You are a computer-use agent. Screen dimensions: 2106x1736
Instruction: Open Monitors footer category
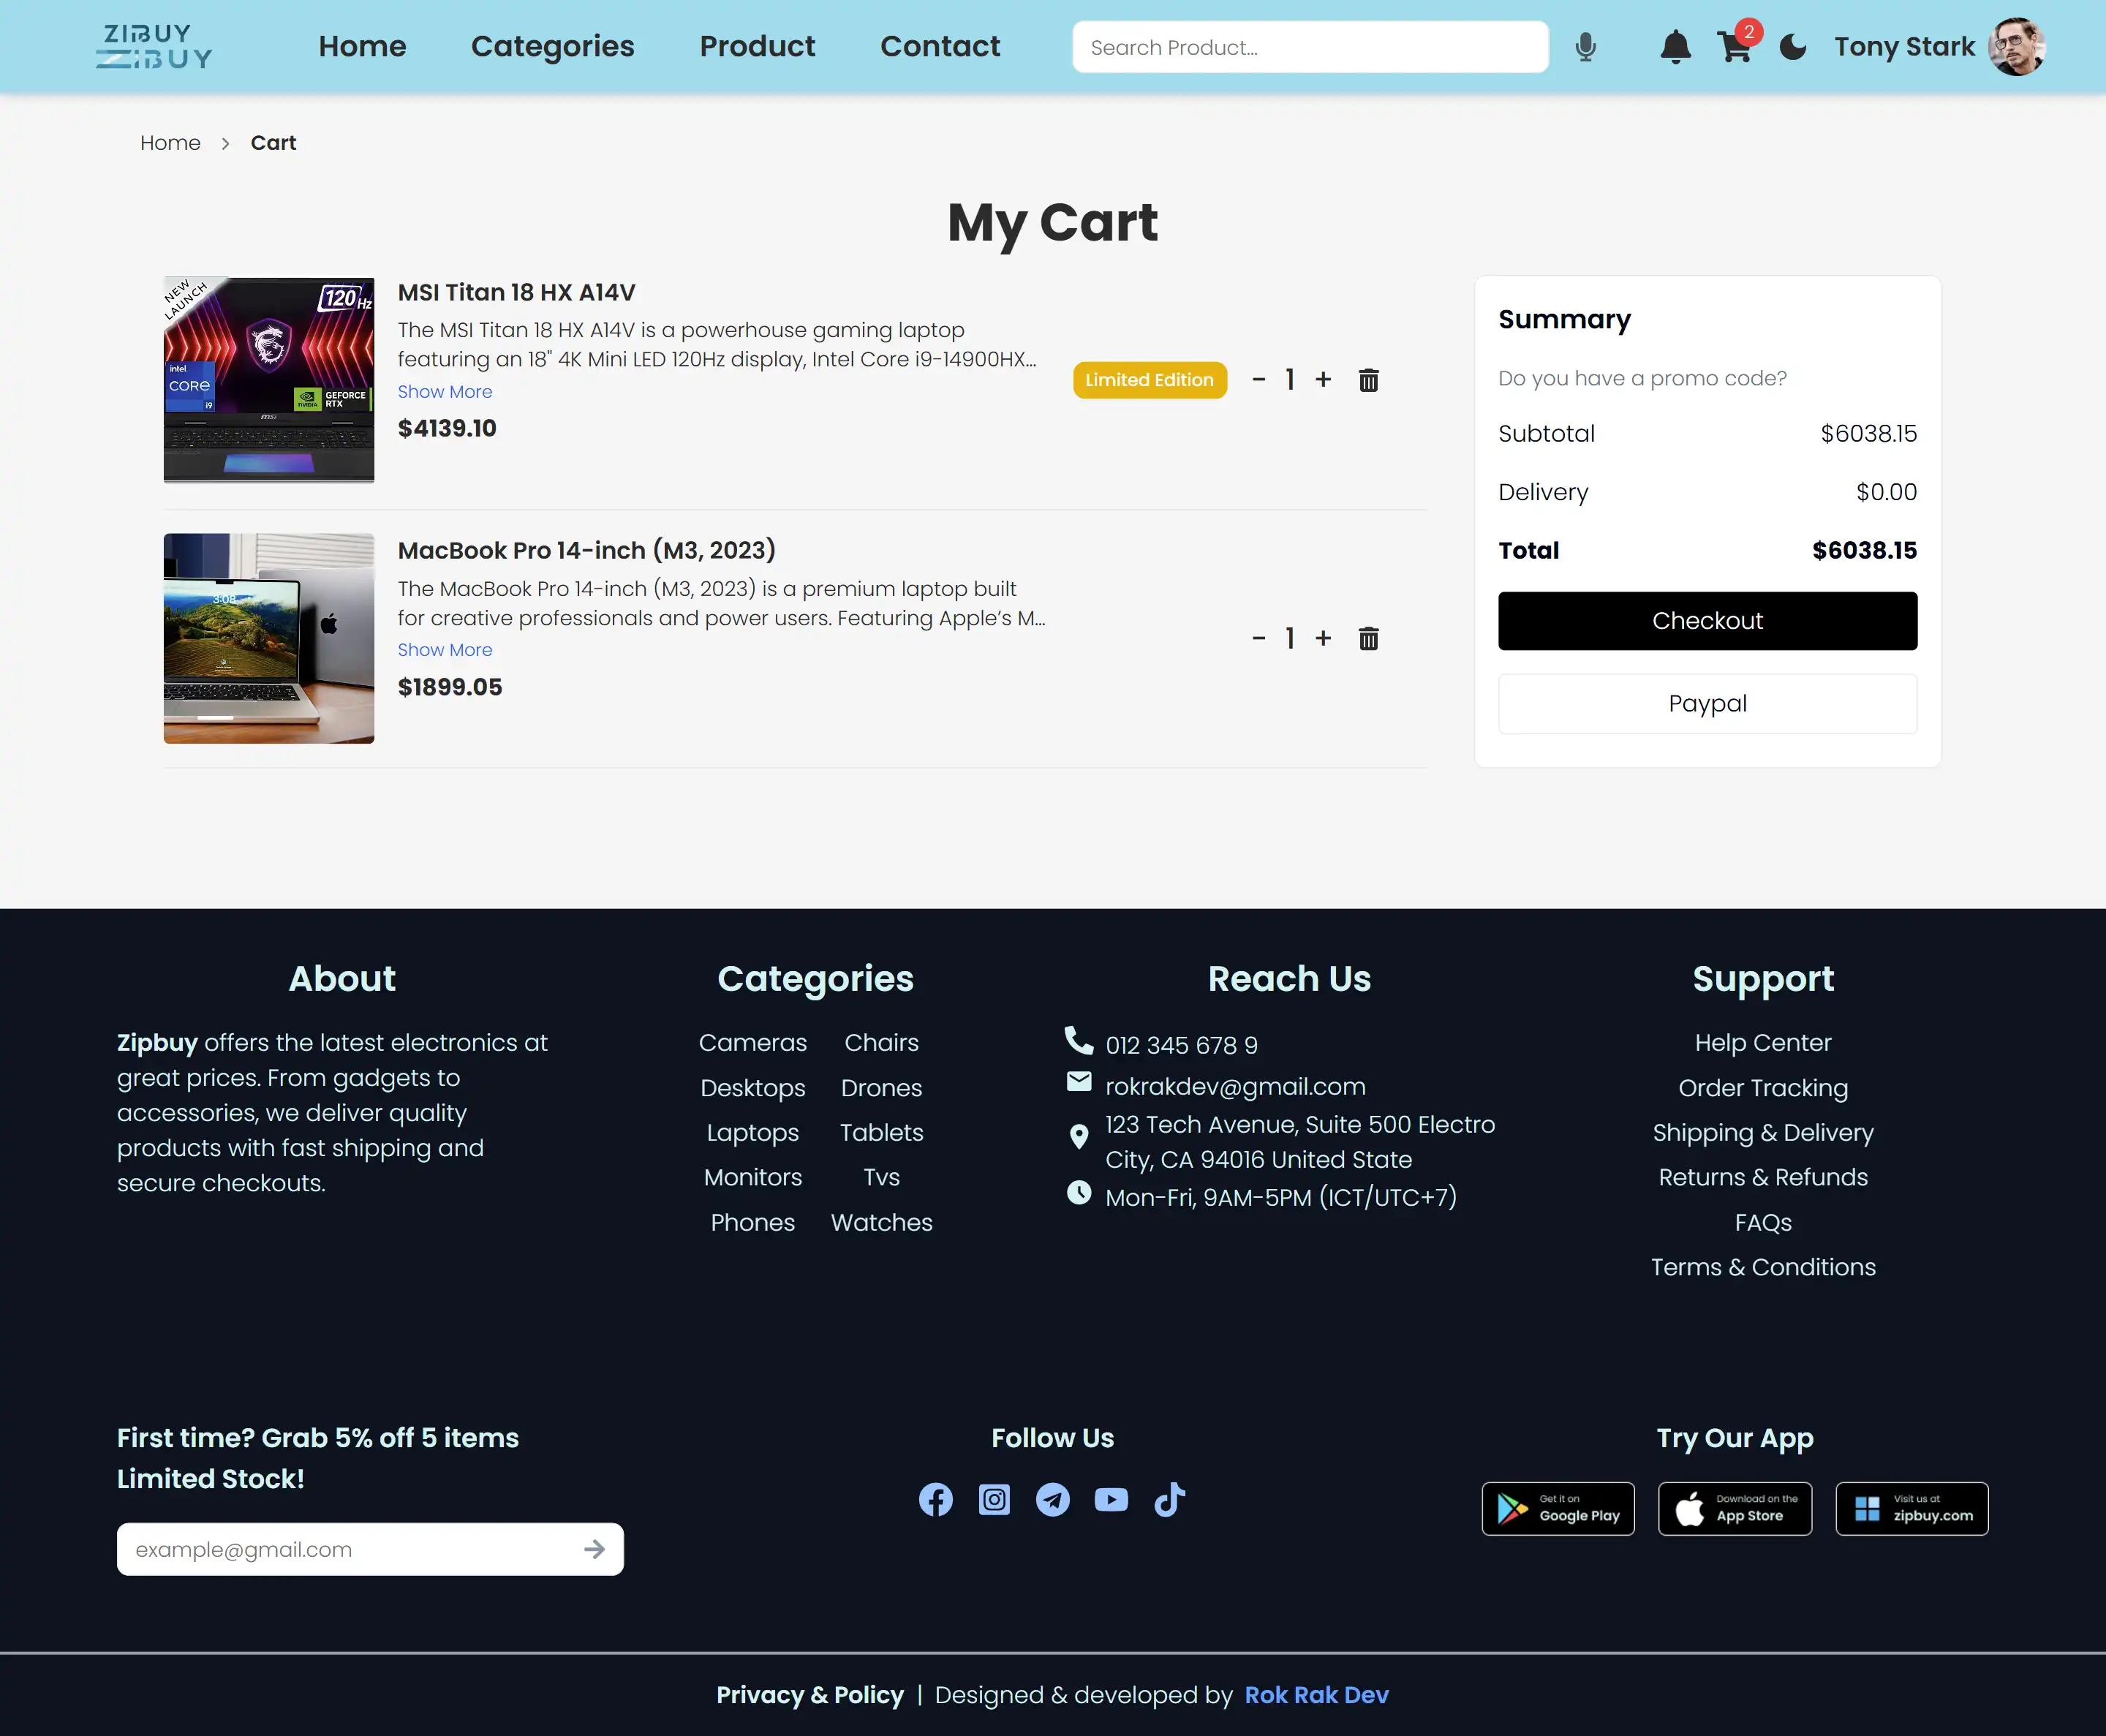tap(752, 1177)
